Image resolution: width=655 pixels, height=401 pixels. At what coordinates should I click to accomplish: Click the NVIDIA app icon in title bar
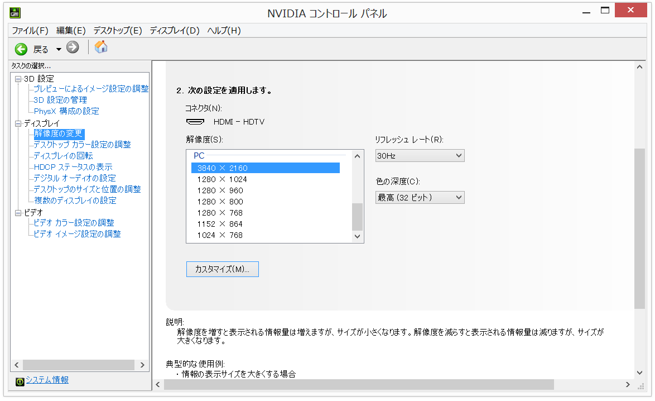pos(15,13)
